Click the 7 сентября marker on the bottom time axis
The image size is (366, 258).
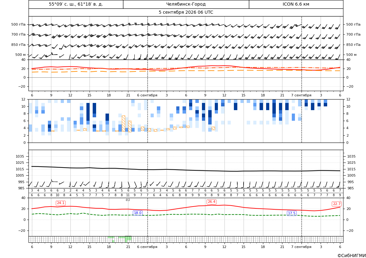301,247
